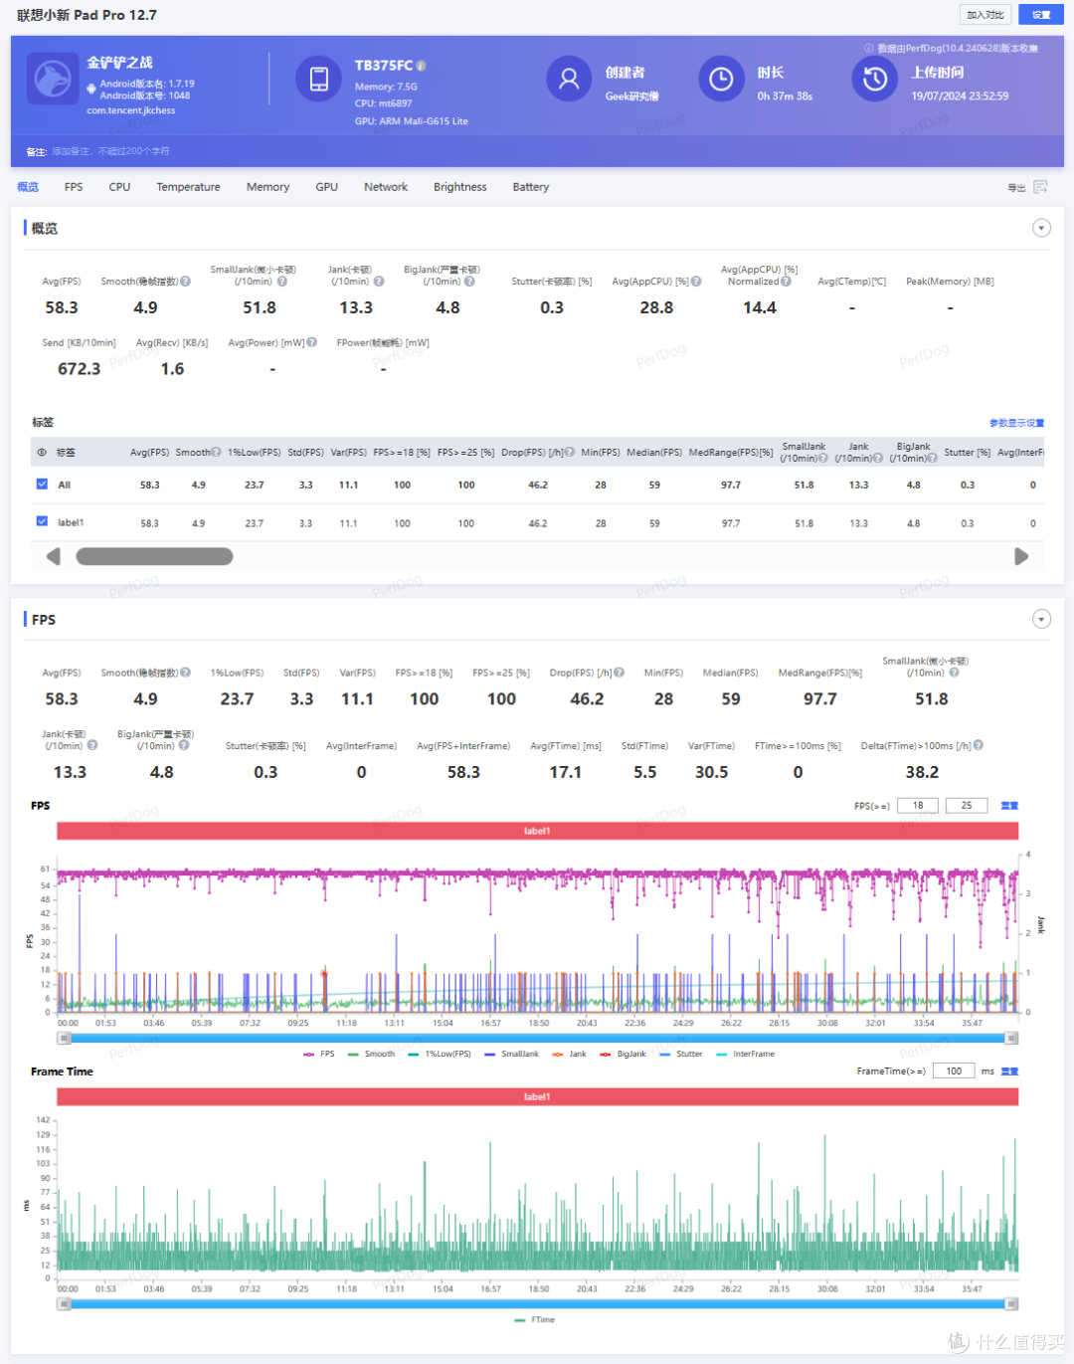The height and width of the screenshot is (1364, 1074).
Task: Click the eye icon in tag table header
Action: (x=42, y=453)
